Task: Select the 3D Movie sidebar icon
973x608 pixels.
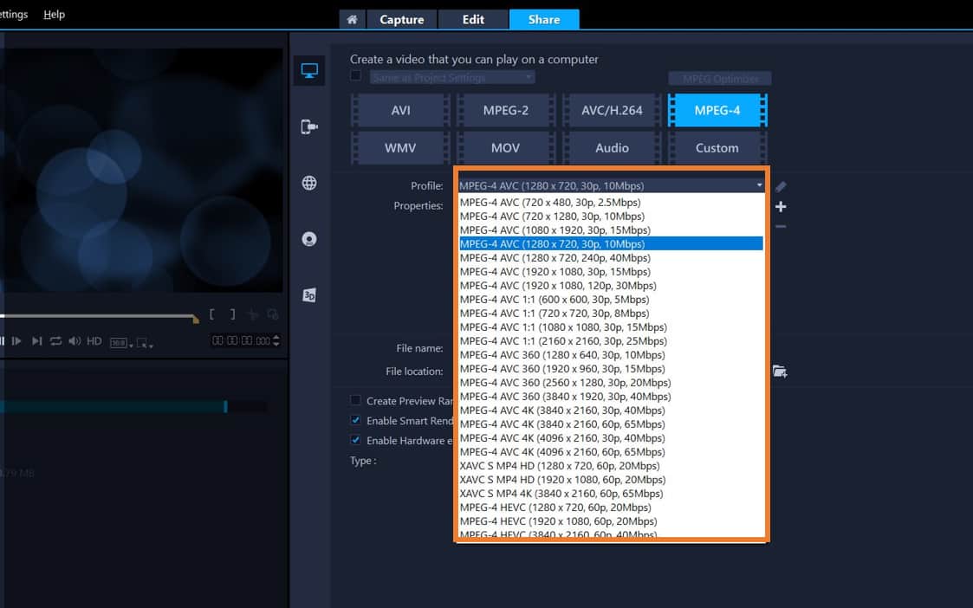Action: pyautogui.click(x=309, y=294)
